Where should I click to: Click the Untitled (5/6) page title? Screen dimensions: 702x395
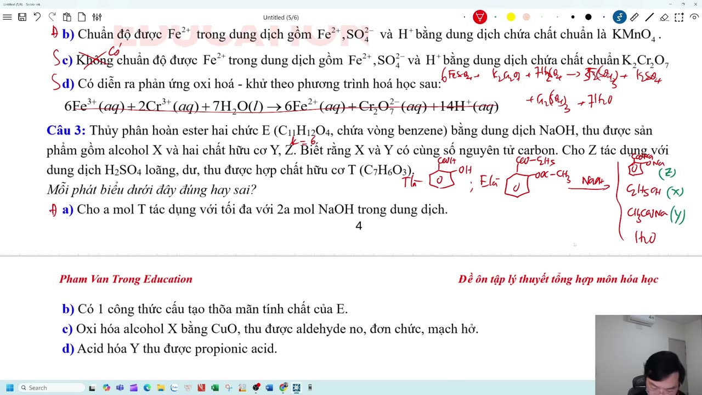tap(281, 18)
